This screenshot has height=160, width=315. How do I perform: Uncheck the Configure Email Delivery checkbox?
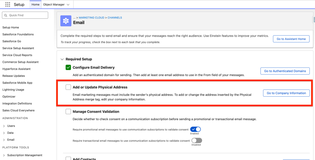pyautogui.click(x=68, y=67)
